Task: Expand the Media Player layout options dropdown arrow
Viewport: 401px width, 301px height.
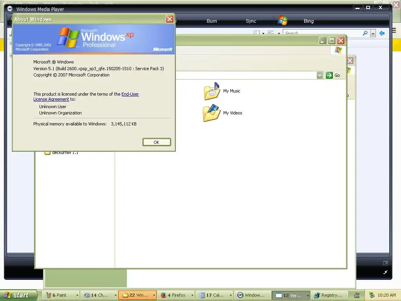Action: tap(263, 33)
